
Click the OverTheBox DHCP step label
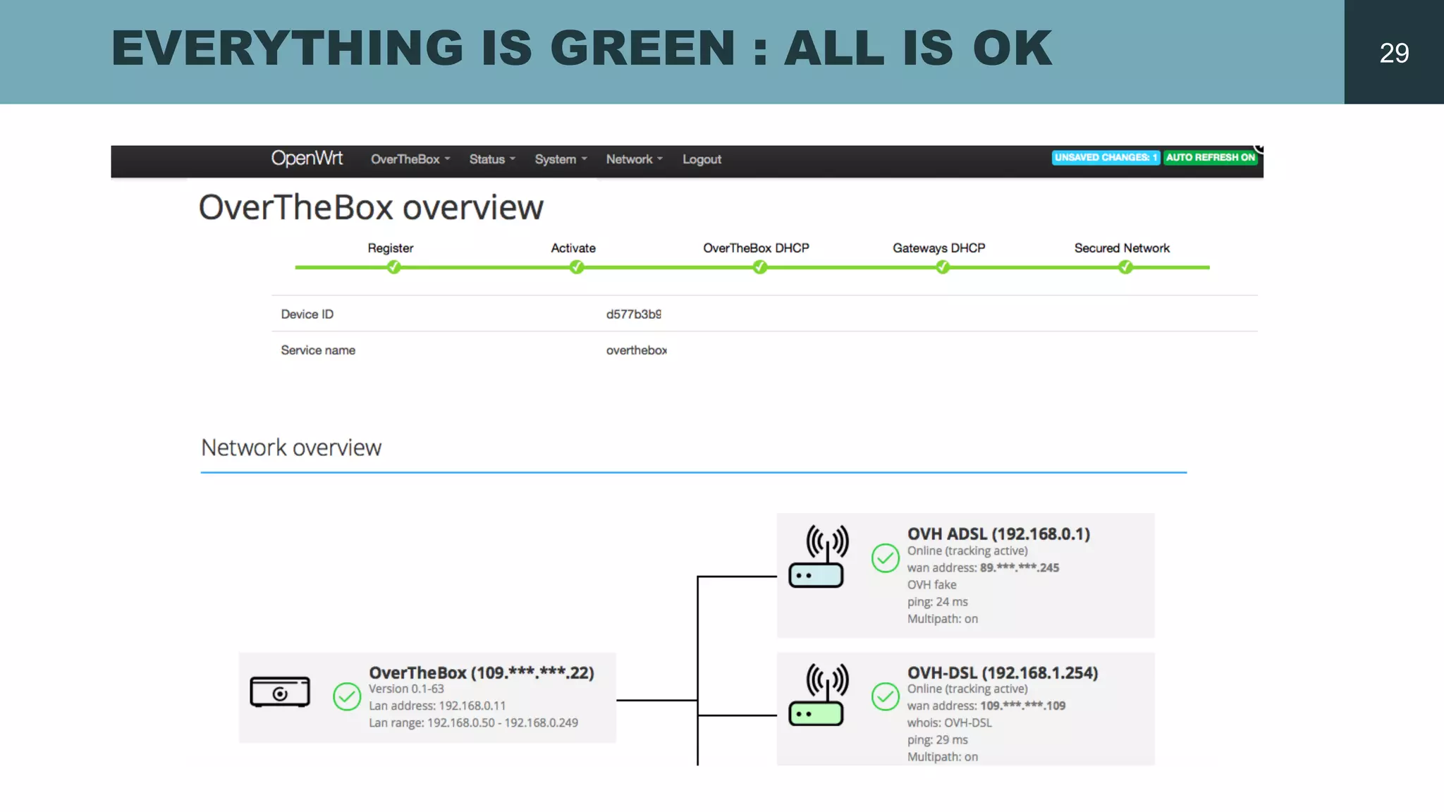756,248
